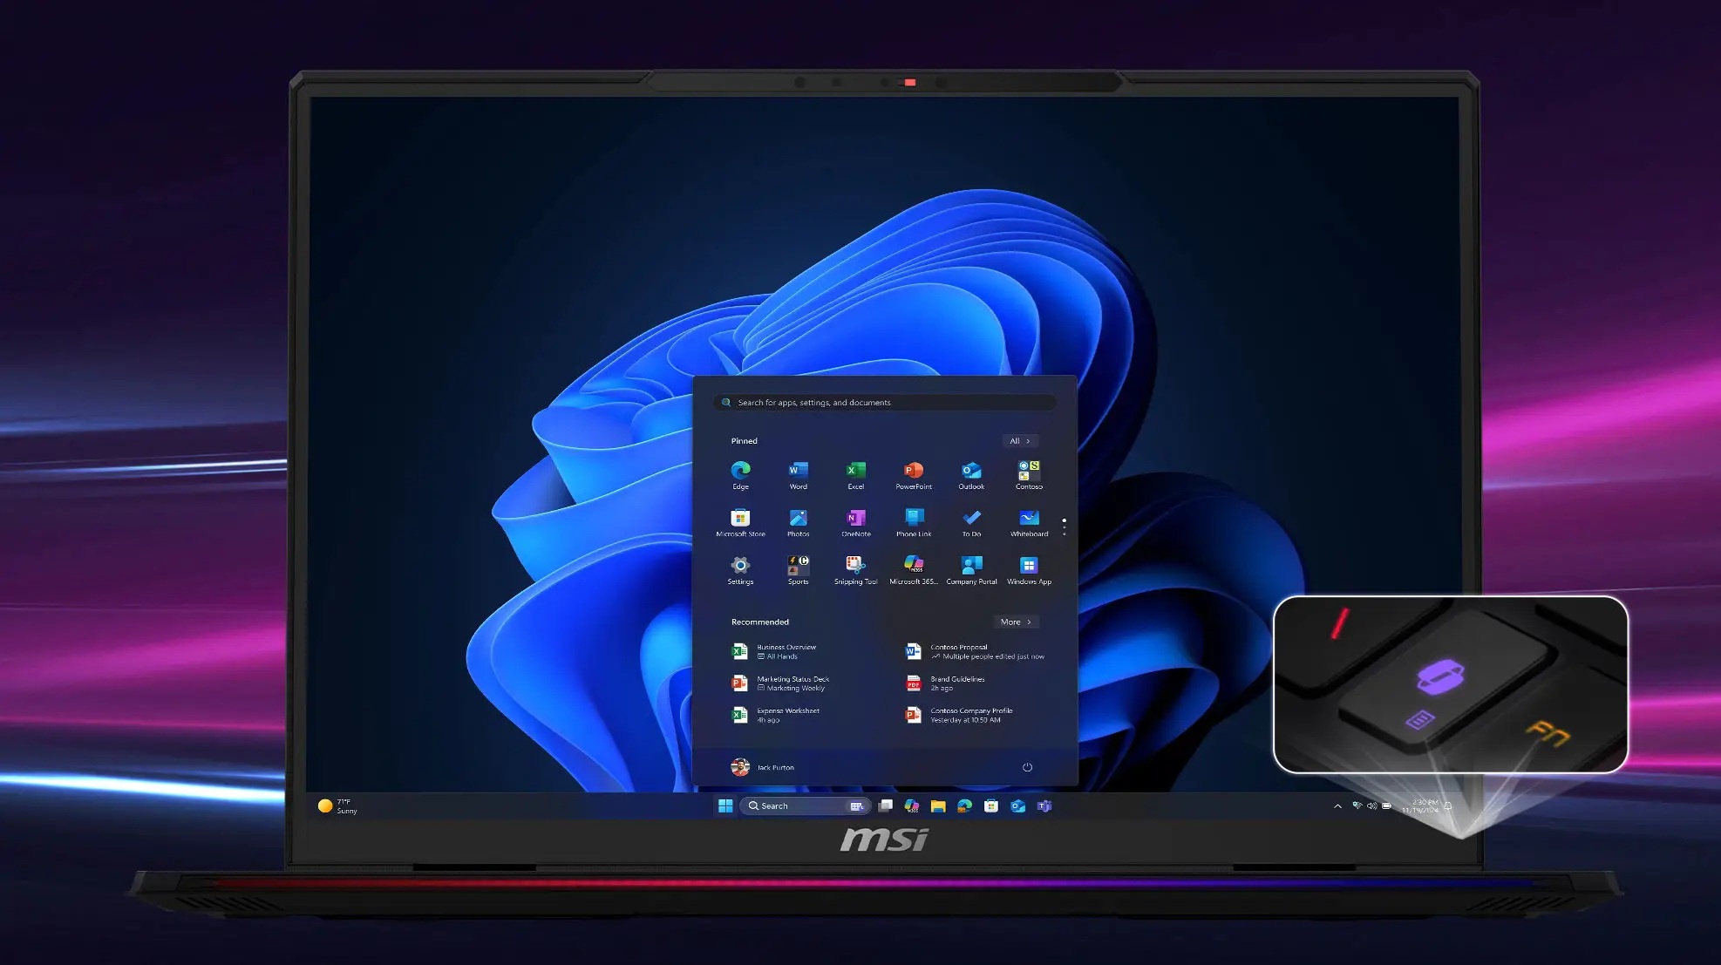
Task: Click the battery status tray icon
Action: [1386, 806]
